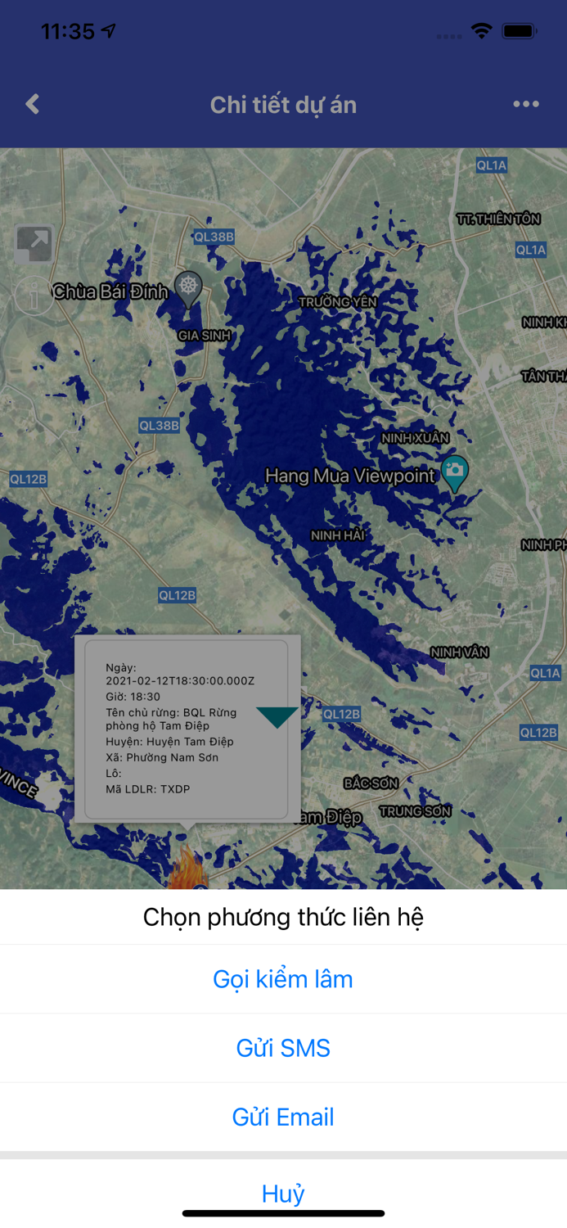Tap the Tên chủ rừng line in popup

tap(171, 719)
